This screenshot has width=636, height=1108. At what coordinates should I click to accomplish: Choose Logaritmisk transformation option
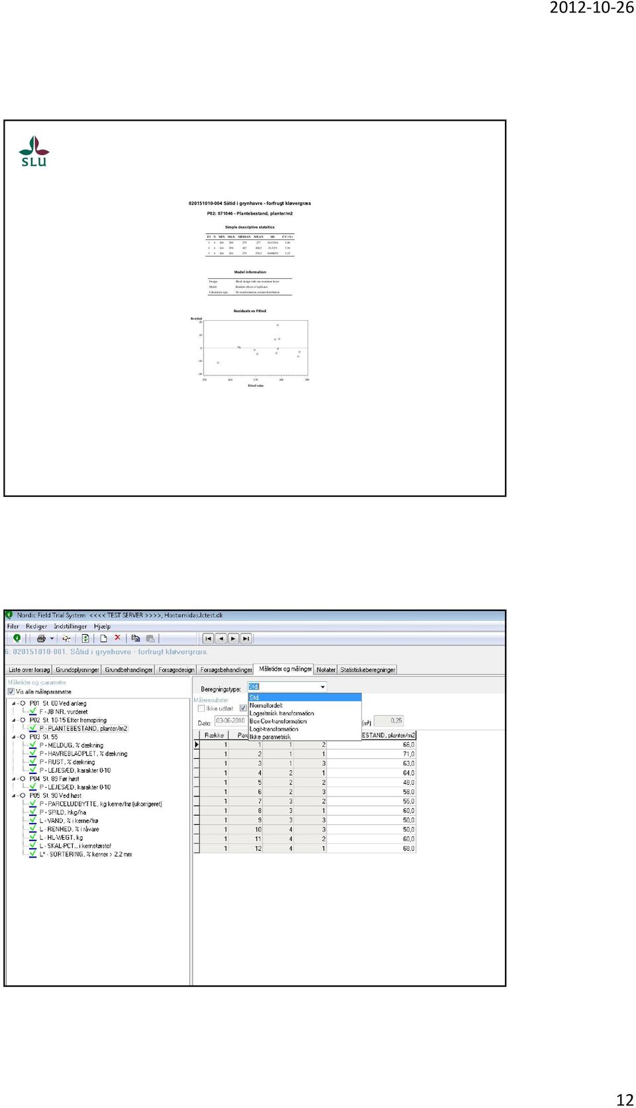[x=304, y=713]
